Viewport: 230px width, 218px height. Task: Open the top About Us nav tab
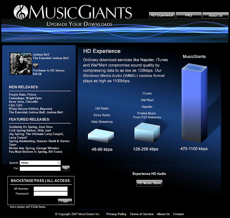pyautogui.click(x=215, y=16)
